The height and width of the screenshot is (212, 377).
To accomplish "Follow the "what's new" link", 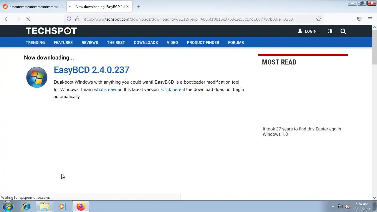I will pyautogui.click(x=105, y=90).
